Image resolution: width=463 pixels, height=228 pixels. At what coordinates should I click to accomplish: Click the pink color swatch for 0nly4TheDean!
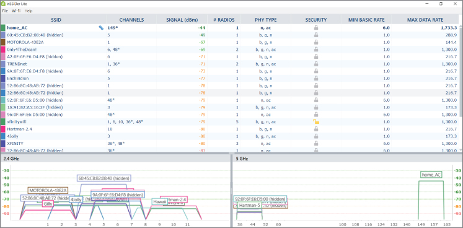[2, 50]
